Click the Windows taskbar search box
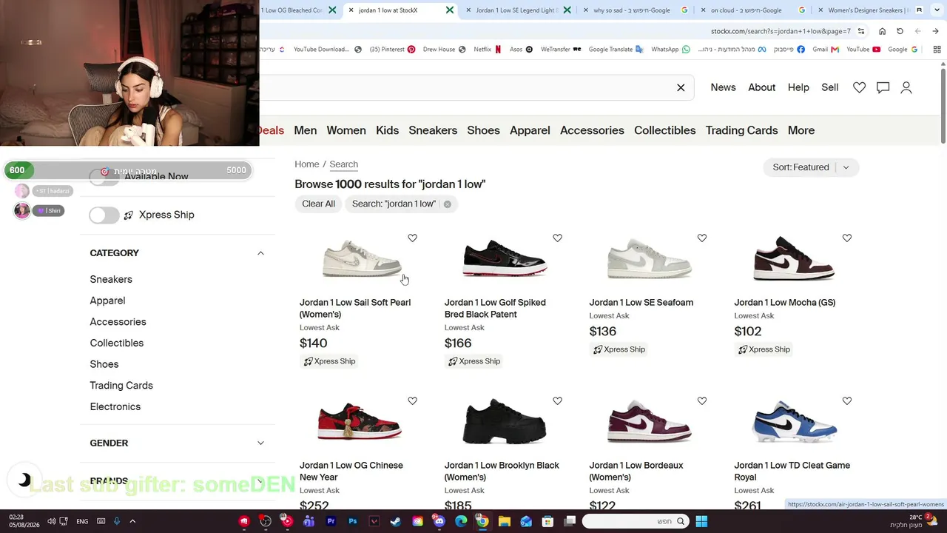947x533 pixels. point(634,521)
